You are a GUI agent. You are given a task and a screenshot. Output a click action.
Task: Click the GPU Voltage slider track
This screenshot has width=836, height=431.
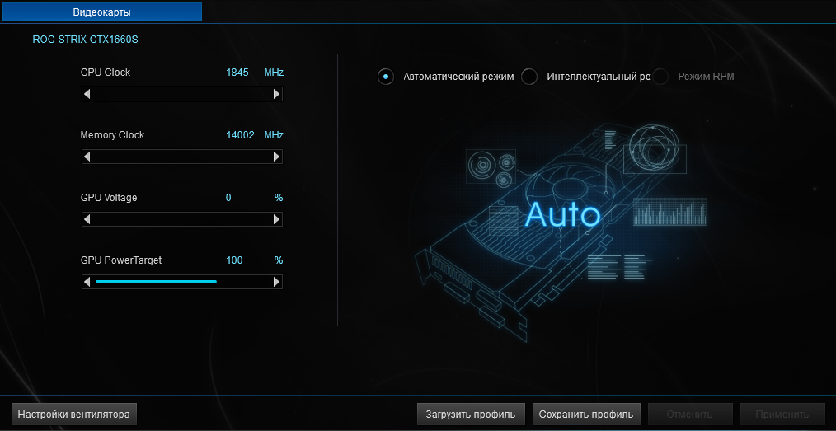182,219
